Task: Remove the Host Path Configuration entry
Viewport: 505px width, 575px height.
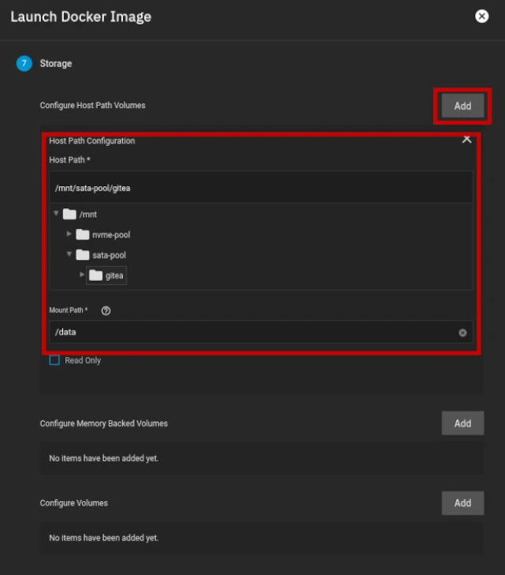Action: (x=466, y=140)
